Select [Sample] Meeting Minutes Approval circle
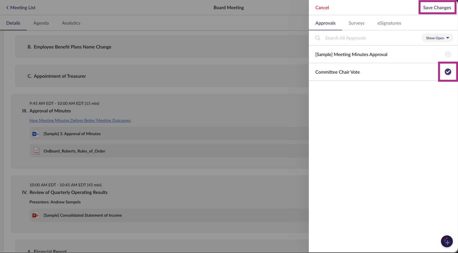458x253 pixels. coord(448,54)
